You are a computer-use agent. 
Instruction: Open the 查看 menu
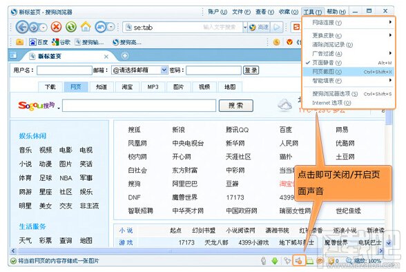264,12
